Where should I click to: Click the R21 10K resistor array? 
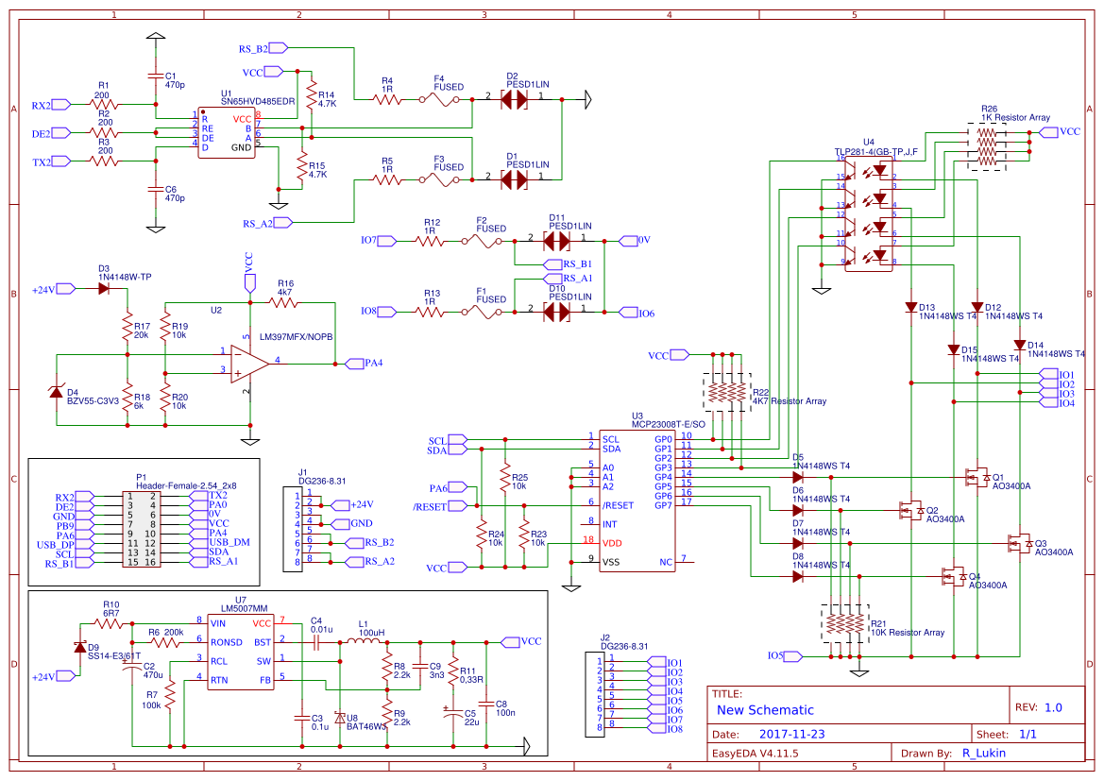coord(843,623)
